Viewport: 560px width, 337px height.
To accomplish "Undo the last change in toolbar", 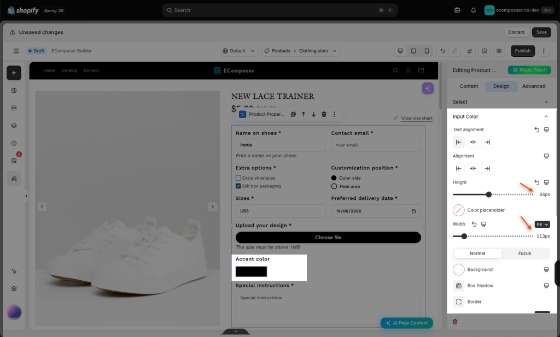I will coord(442,51).
